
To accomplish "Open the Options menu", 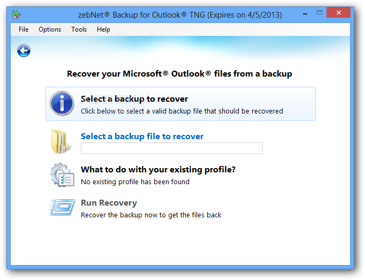I will (x=50, y=29).
